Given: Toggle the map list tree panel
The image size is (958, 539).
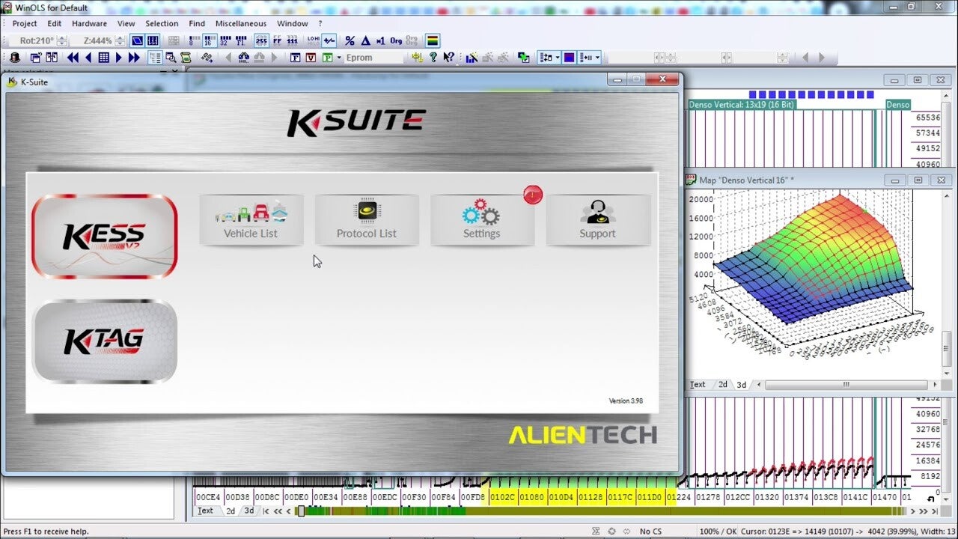Looking at the screenshot, I should 155,58.
